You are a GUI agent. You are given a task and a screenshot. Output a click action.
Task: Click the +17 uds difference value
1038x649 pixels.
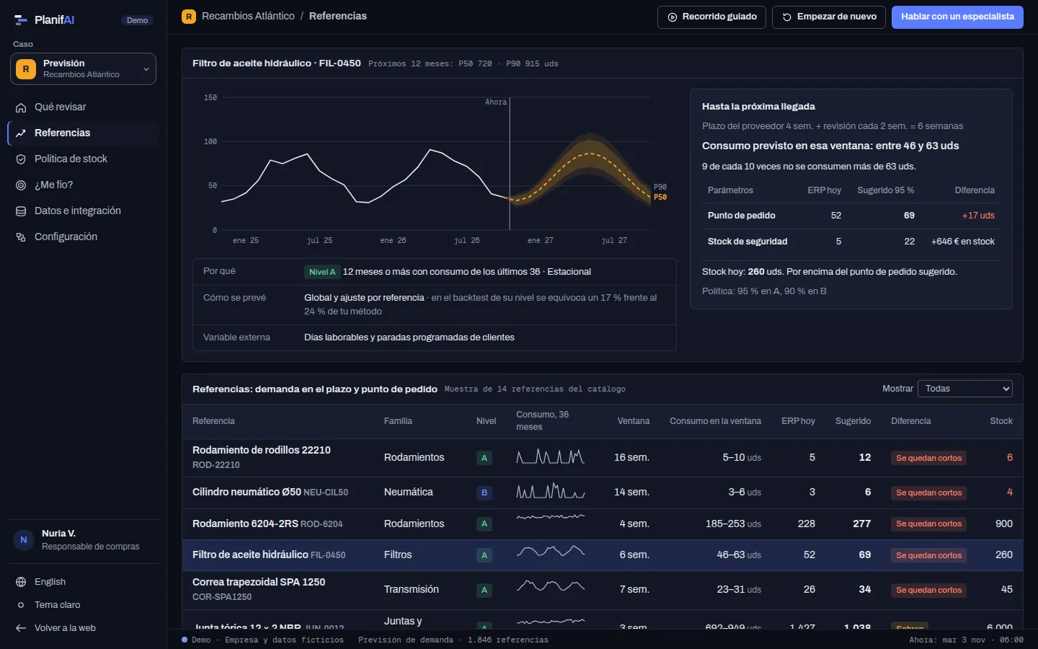(x=978, y=216)
